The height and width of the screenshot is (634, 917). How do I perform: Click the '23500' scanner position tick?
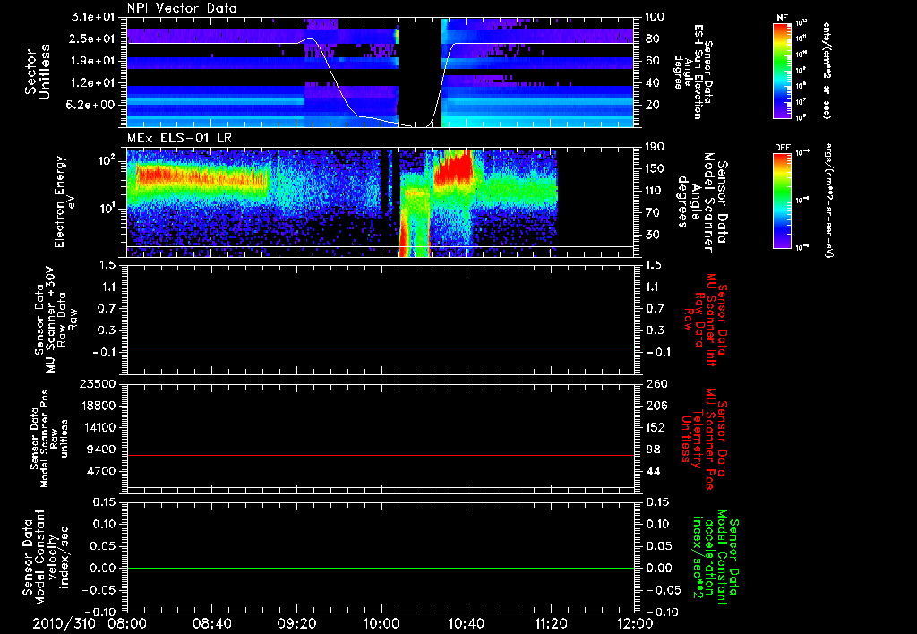click(x=99, y=384)
